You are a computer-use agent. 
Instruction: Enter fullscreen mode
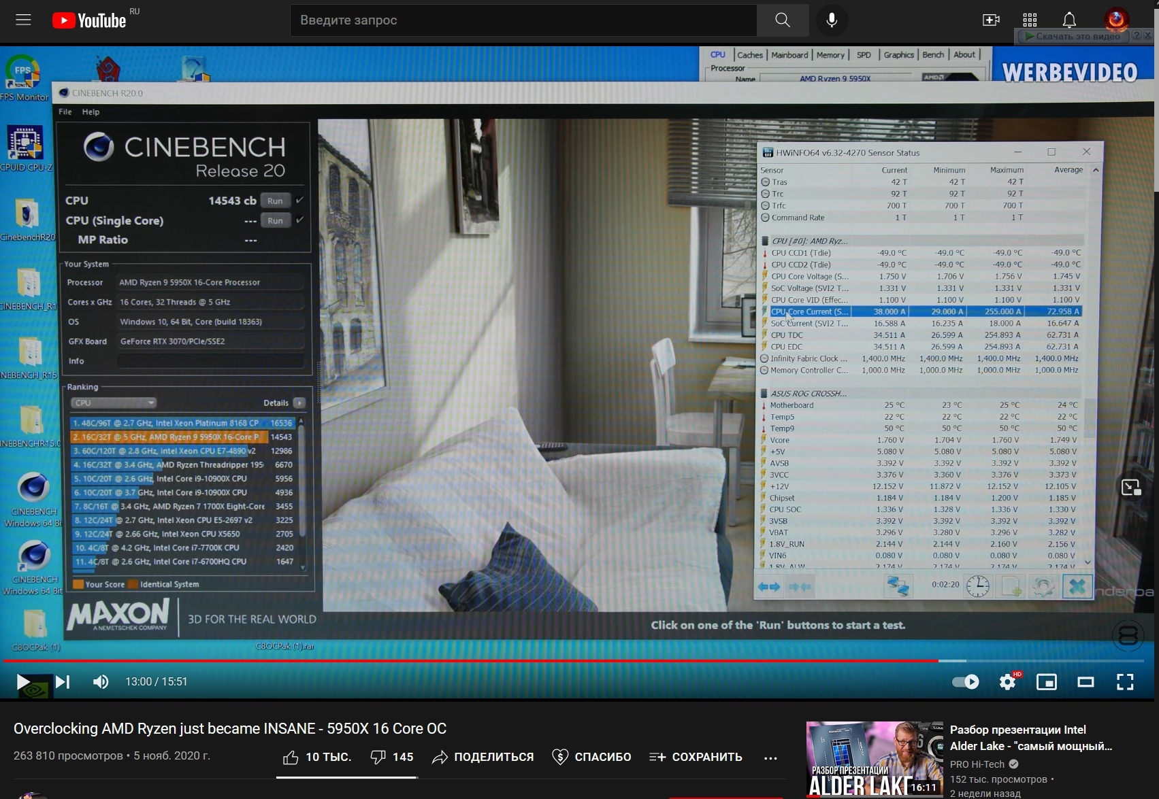coord(1125,682)
